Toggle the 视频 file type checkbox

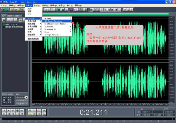[x=3, y=102]
